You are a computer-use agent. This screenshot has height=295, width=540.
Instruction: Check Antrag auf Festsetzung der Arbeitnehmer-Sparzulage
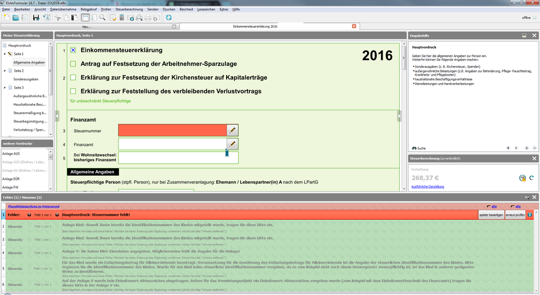pyautogui.click(x=73, y=64)
